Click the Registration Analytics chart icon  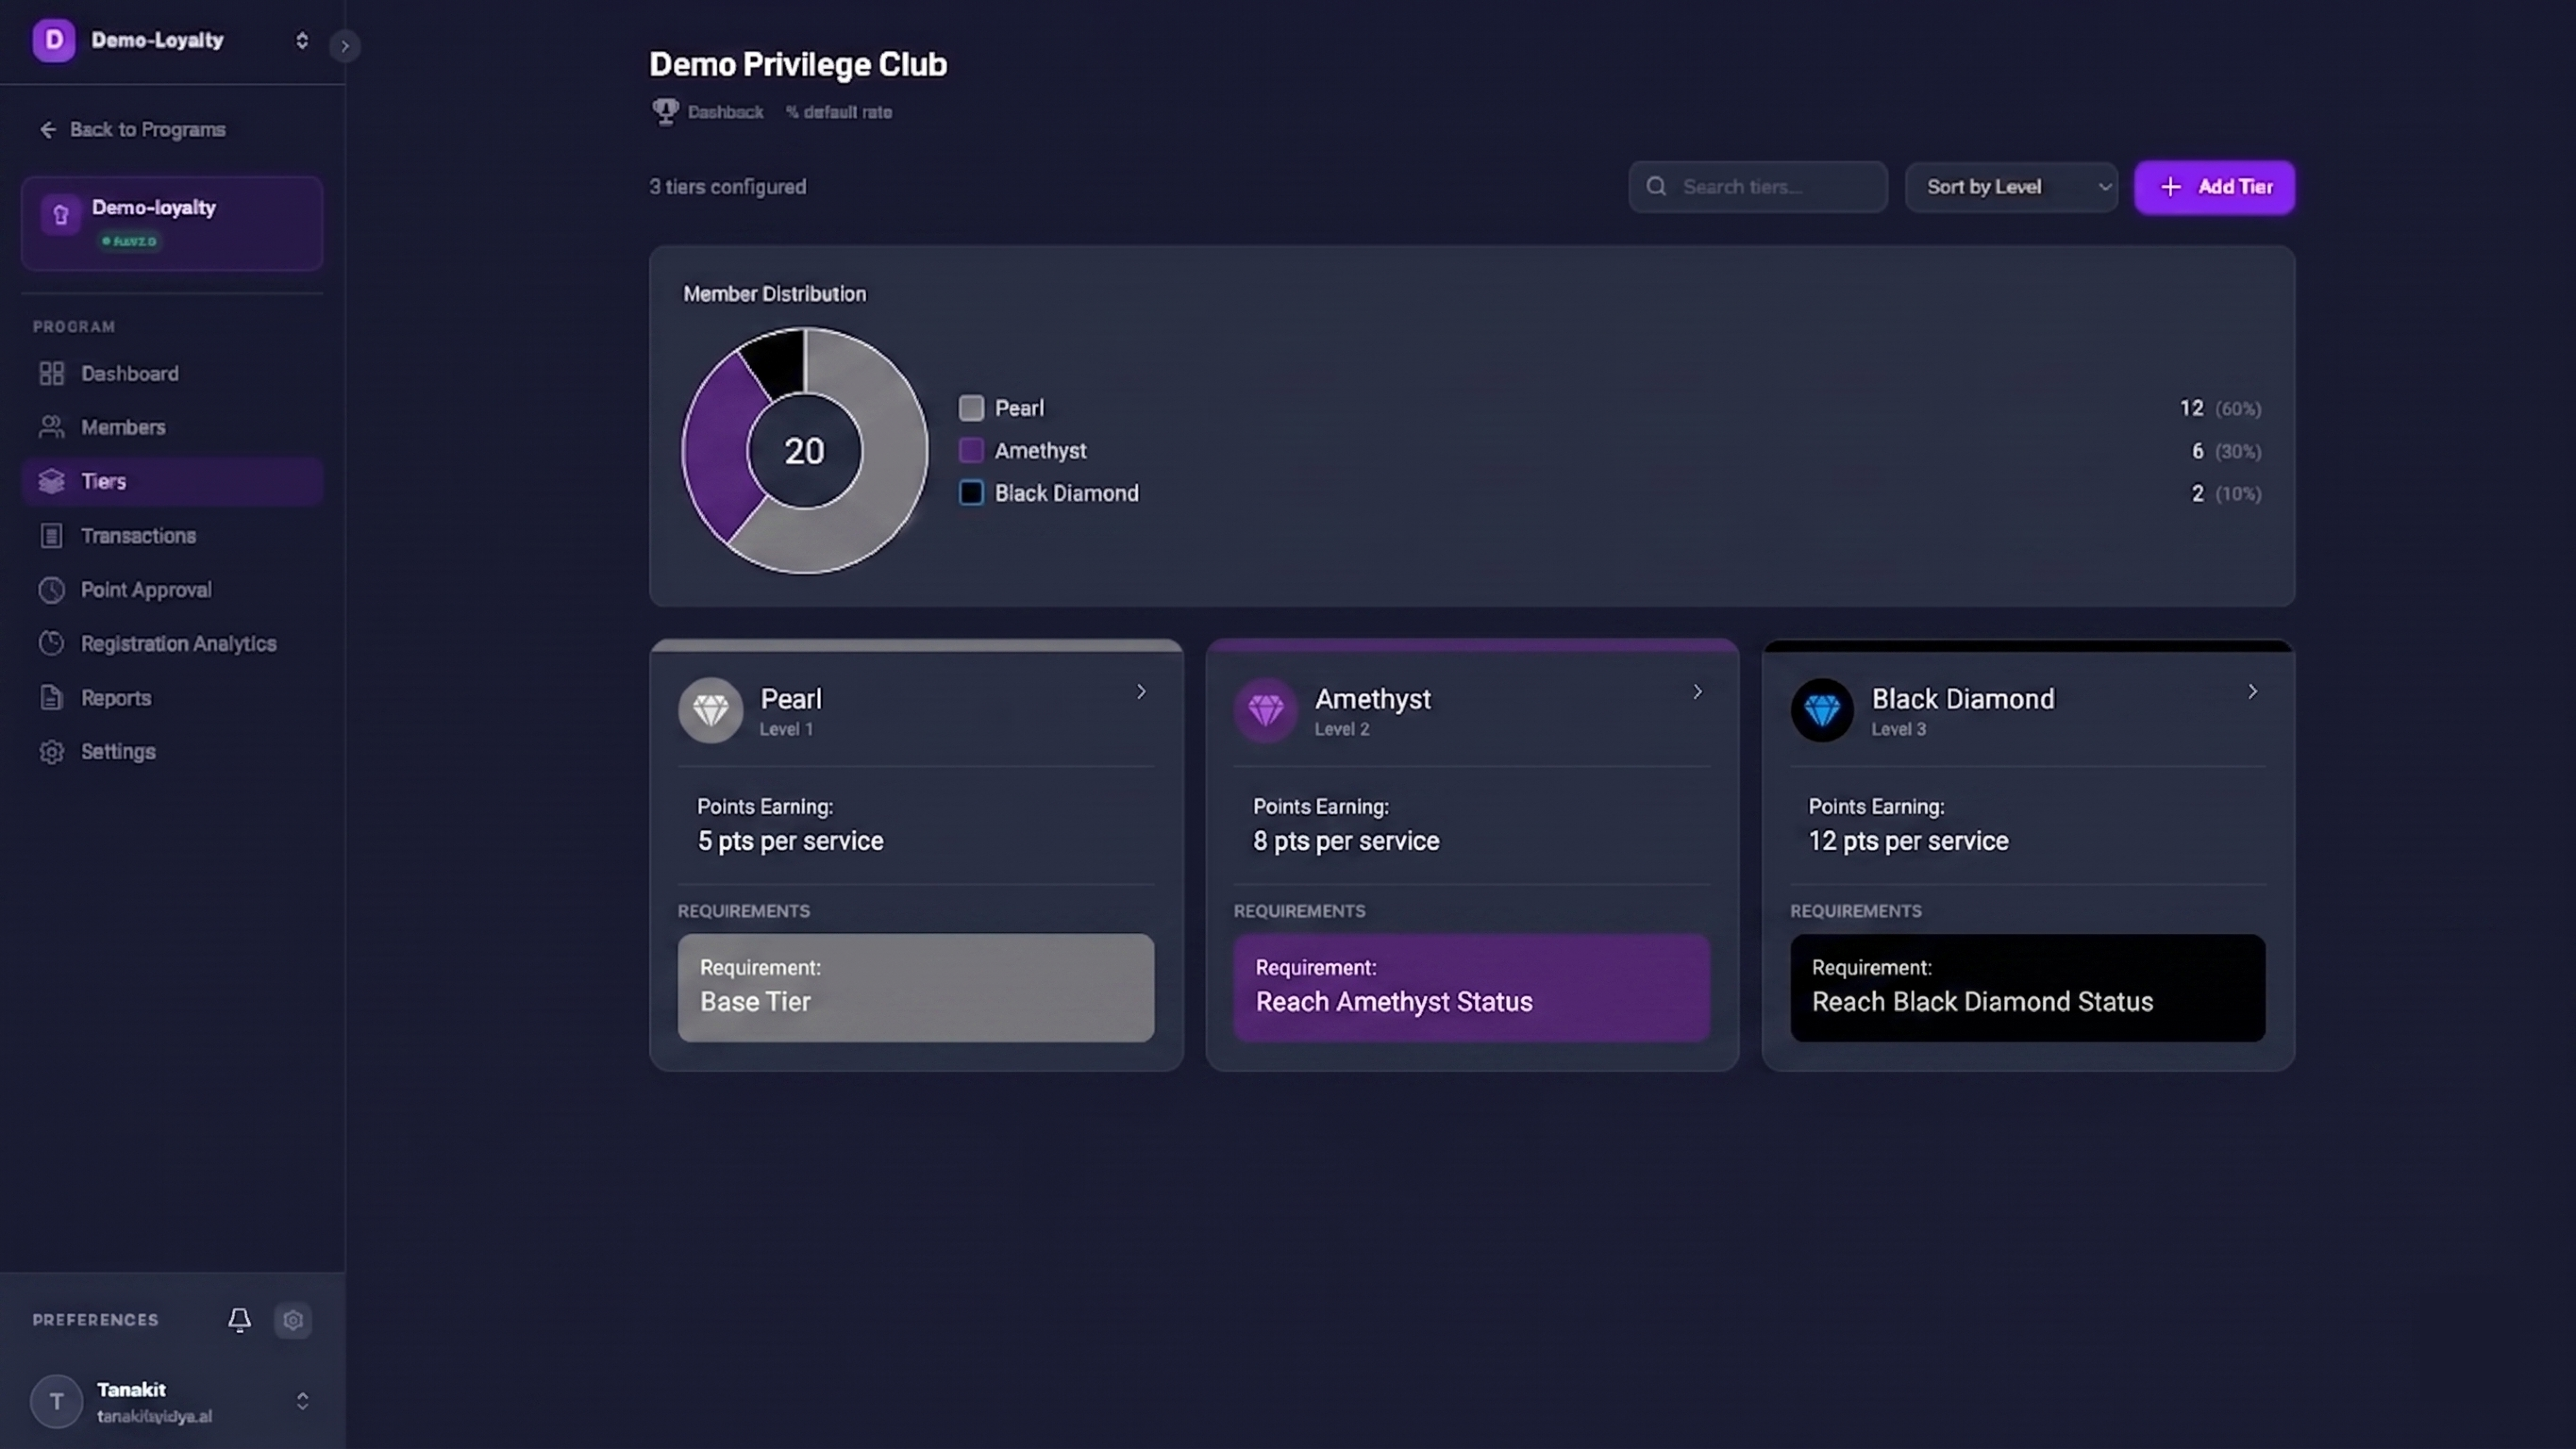pos(51,643)
